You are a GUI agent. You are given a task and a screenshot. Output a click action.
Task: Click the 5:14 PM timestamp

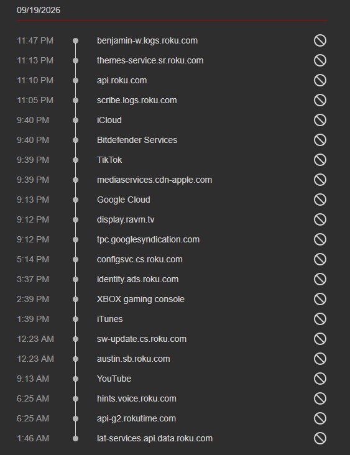pos(33,259)
